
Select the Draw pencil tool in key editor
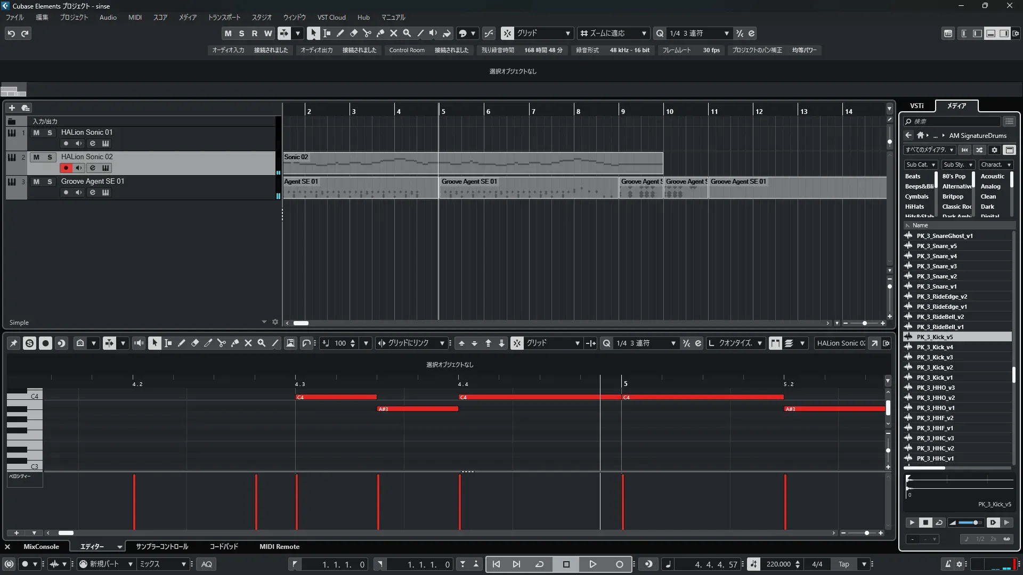[181, 343]
